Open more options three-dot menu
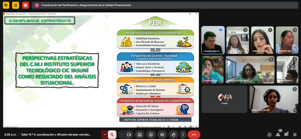Screen dimensions: 301x139 (x=183, y=135)
